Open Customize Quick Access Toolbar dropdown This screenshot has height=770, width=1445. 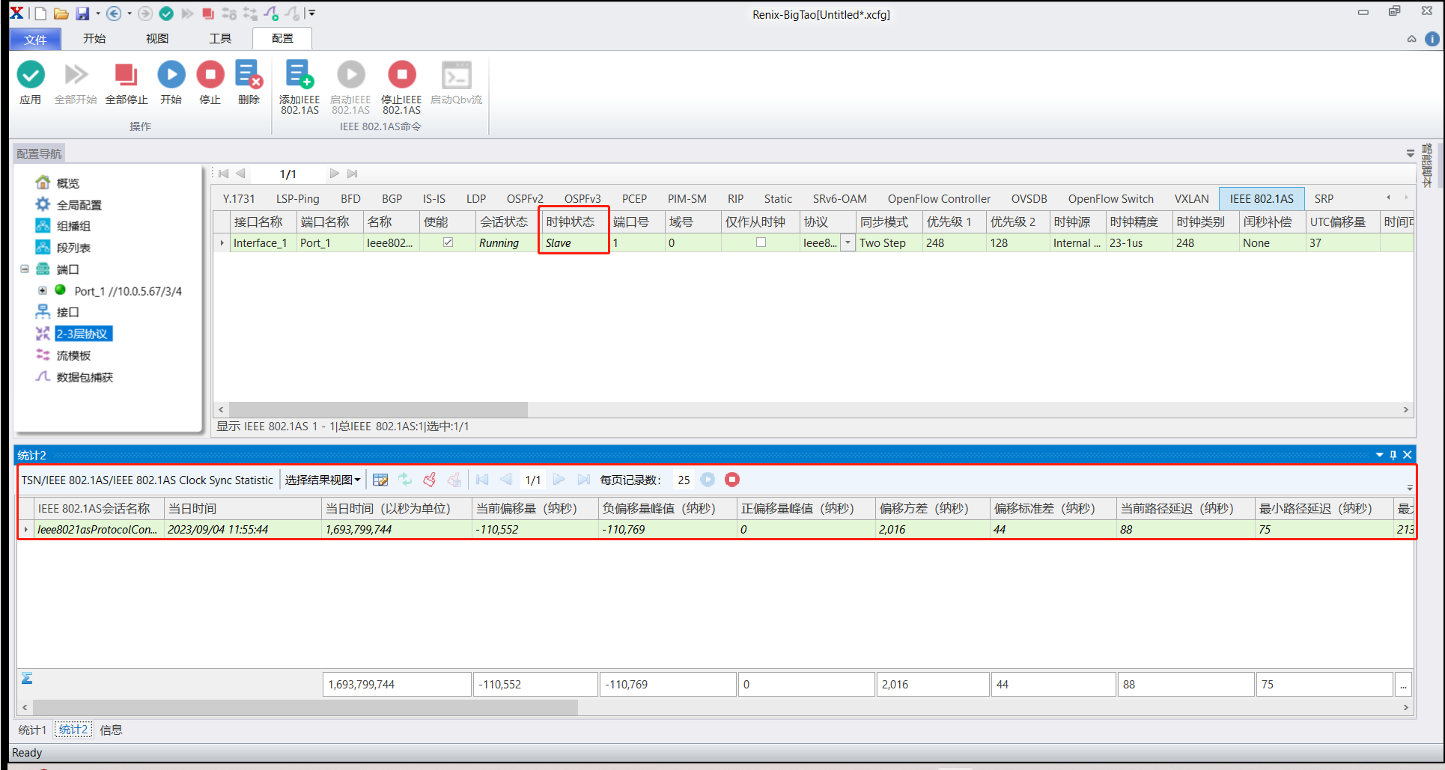pyautogui.click(x=312, y=13)
